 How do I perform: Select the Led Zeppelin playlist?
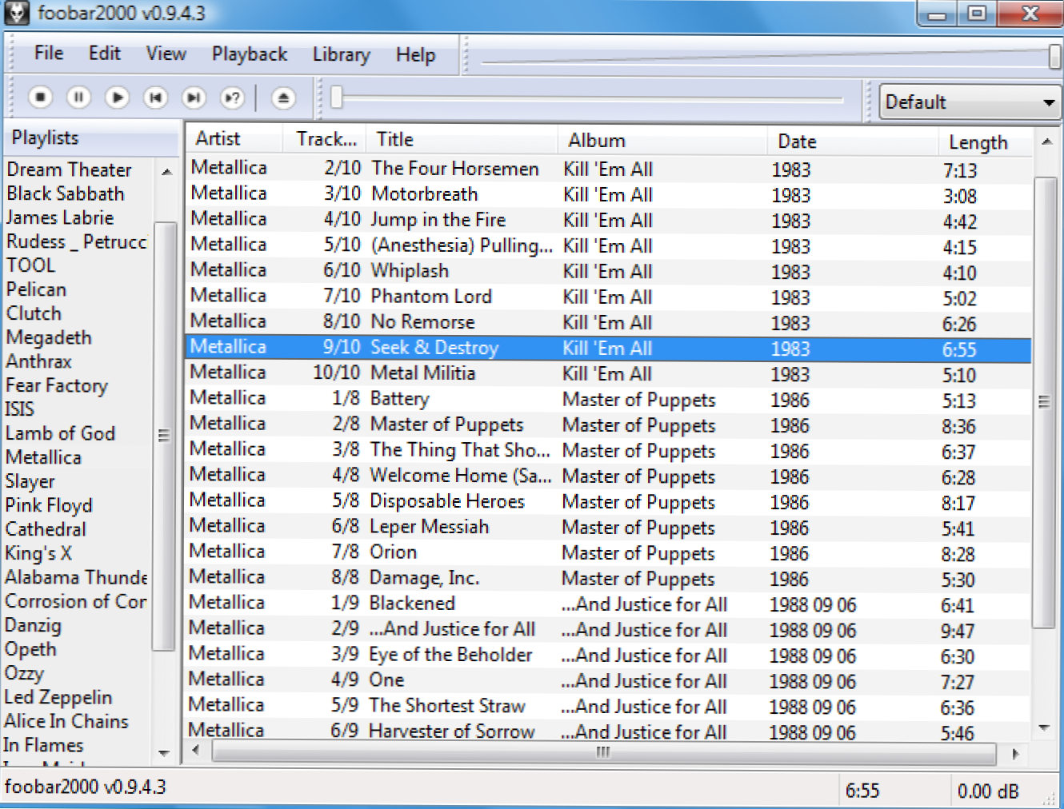[x=58, y=697]
